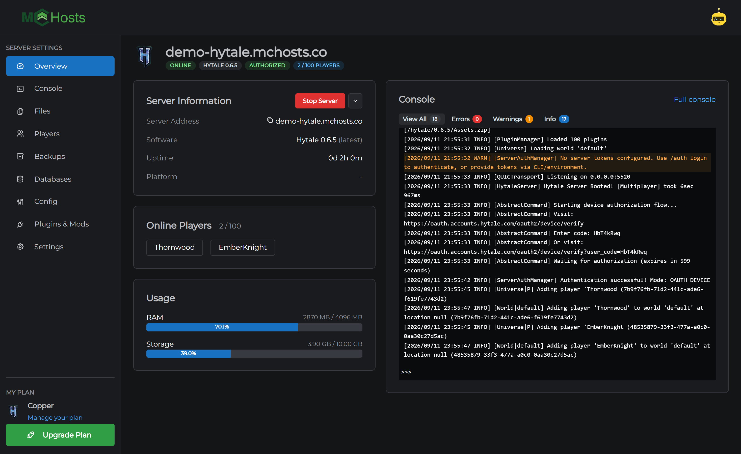Open Backups from the sidebar
741x454 pixels.
(x=60, y=157)
